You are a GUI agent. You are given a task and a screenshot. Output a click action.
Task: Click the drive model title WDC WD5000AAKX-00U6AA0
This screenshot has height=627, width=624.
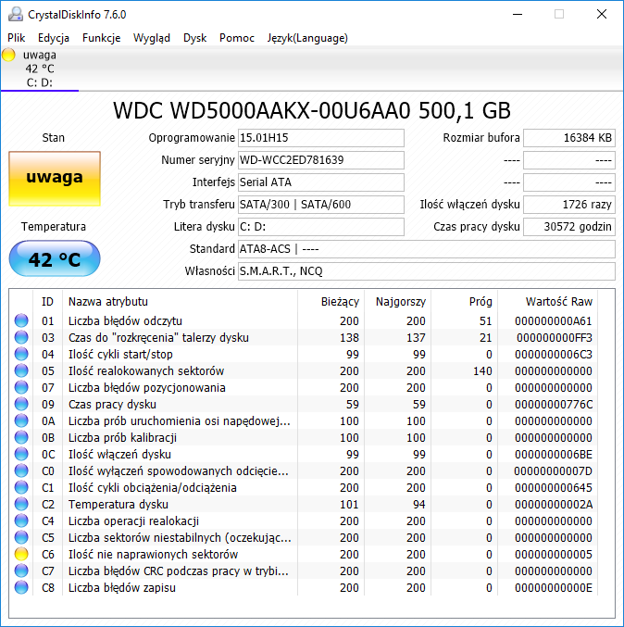tap(312, 111)
